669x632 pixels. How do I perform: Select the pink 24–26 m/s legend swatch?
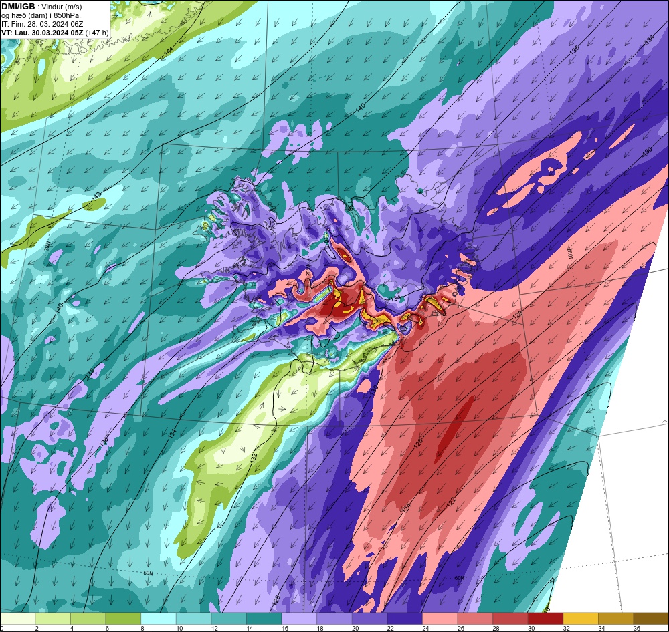(x=440, y=619)
